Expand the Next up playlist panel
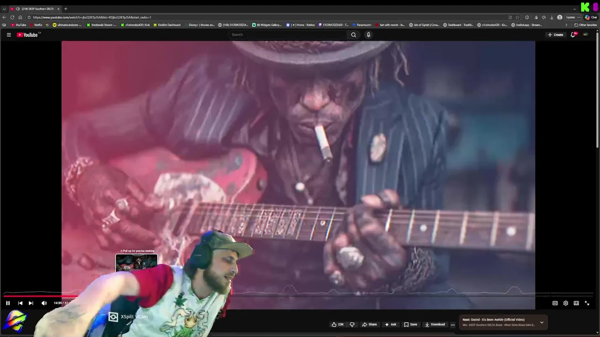 pyautogui.click(x=542, y=322)
